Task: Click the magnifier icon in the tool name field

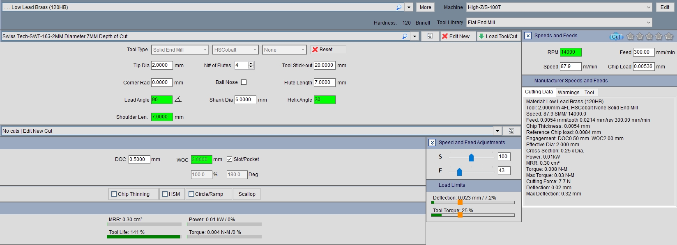Action: [x=404, y=36]
